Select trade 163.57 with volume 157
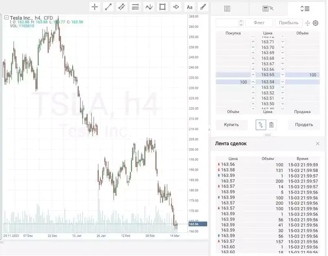Image resolution: width=328 pixels, height=256 pixels. (x=268, y=241)
